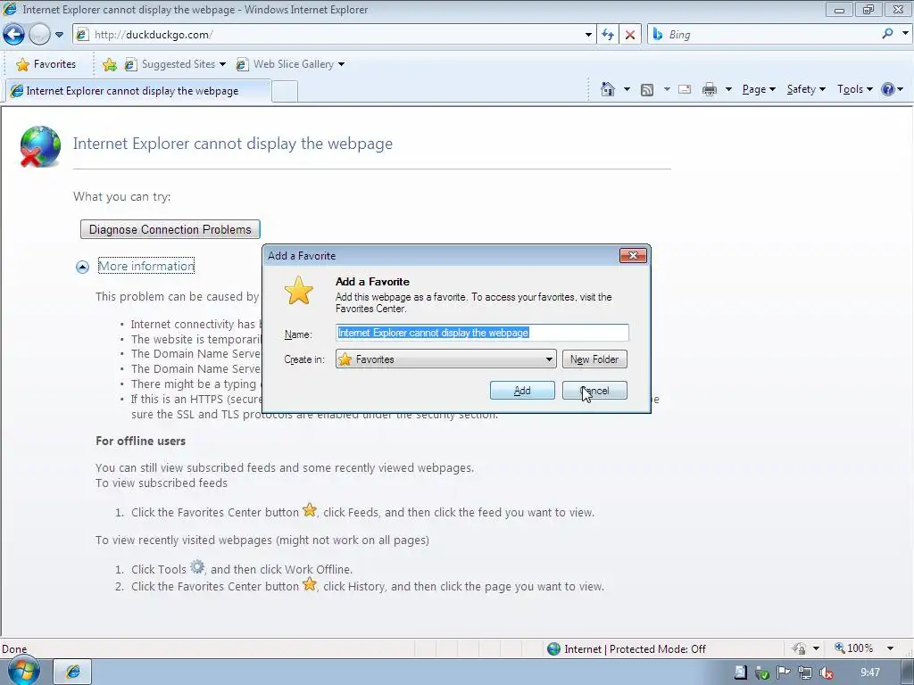Expand the Print options dropdown arrow
This screenshot has width=914, height=685.
click(x=728, y=89)
